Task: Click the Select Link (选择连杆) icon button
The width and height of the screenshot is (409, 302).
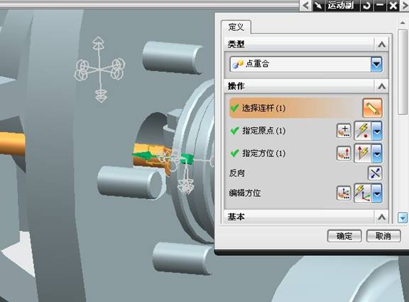Action: pyautogui.click(x=372, y=108)
